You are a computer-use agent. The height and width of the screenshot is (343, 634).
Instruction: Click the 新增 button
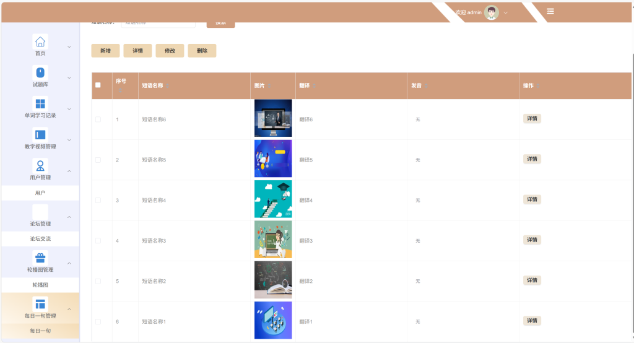coord(105,51)
